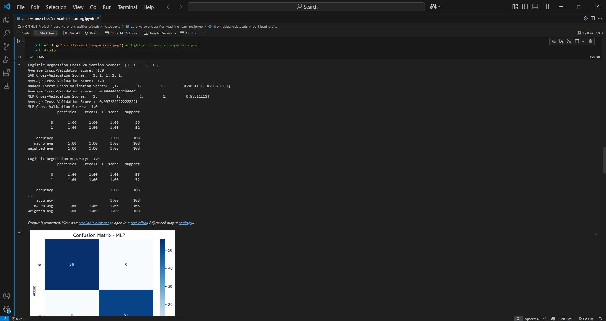
Task: Expand the run cell options chevron
Action: point(23,41)
